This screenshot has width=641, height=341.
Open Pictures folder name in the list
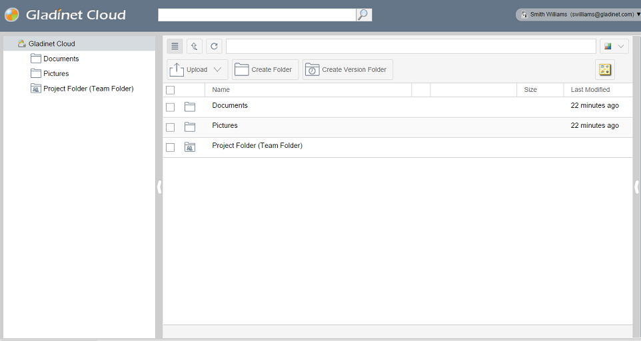(x=225, y=125)
